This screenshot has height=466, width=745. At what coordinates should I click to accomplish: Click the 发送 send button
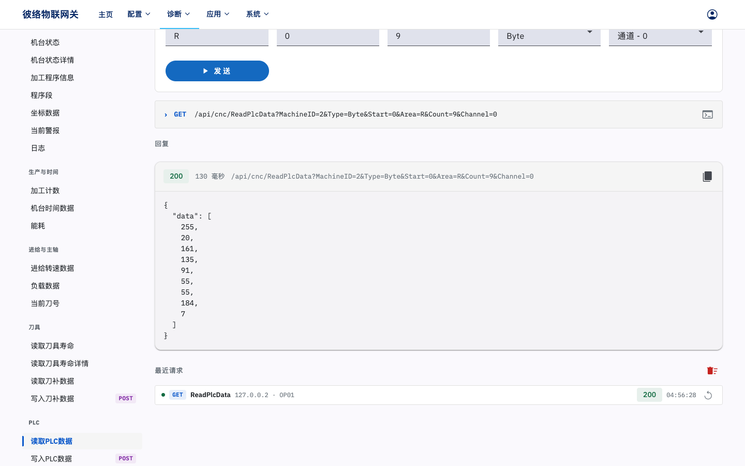[217, 71]
